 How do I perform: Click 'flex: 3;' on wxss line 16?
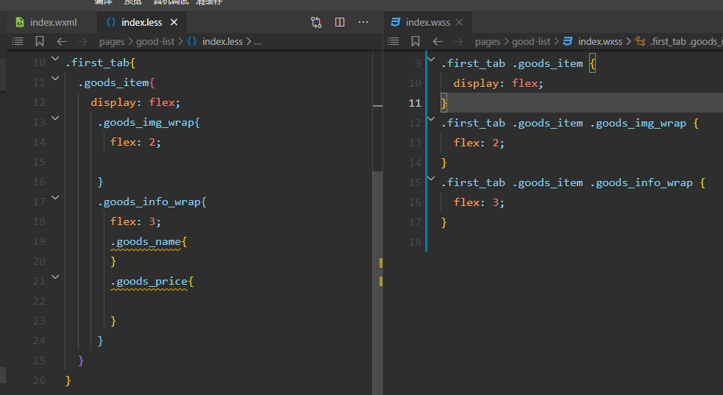tap(479, 202)
